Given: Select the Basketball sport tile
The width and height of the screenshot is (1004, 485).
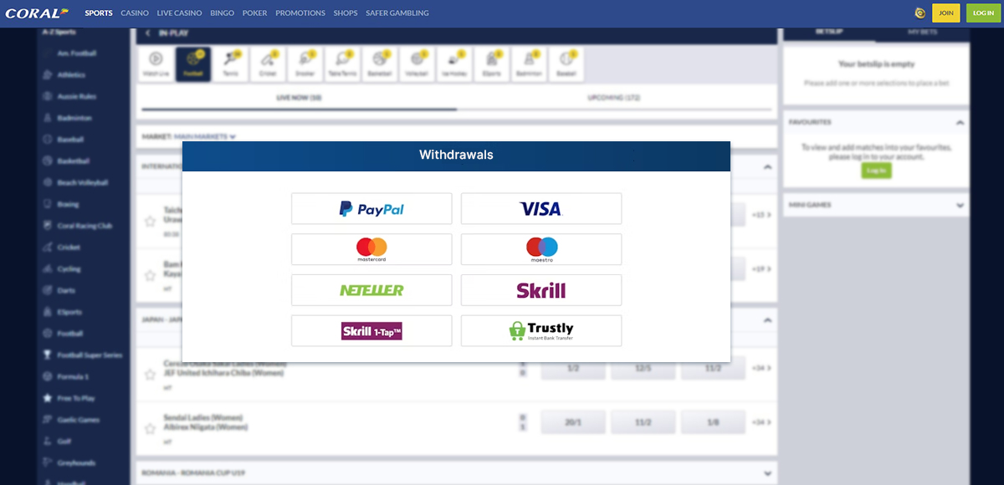Looking at the screenshot, I should (380, 64).
